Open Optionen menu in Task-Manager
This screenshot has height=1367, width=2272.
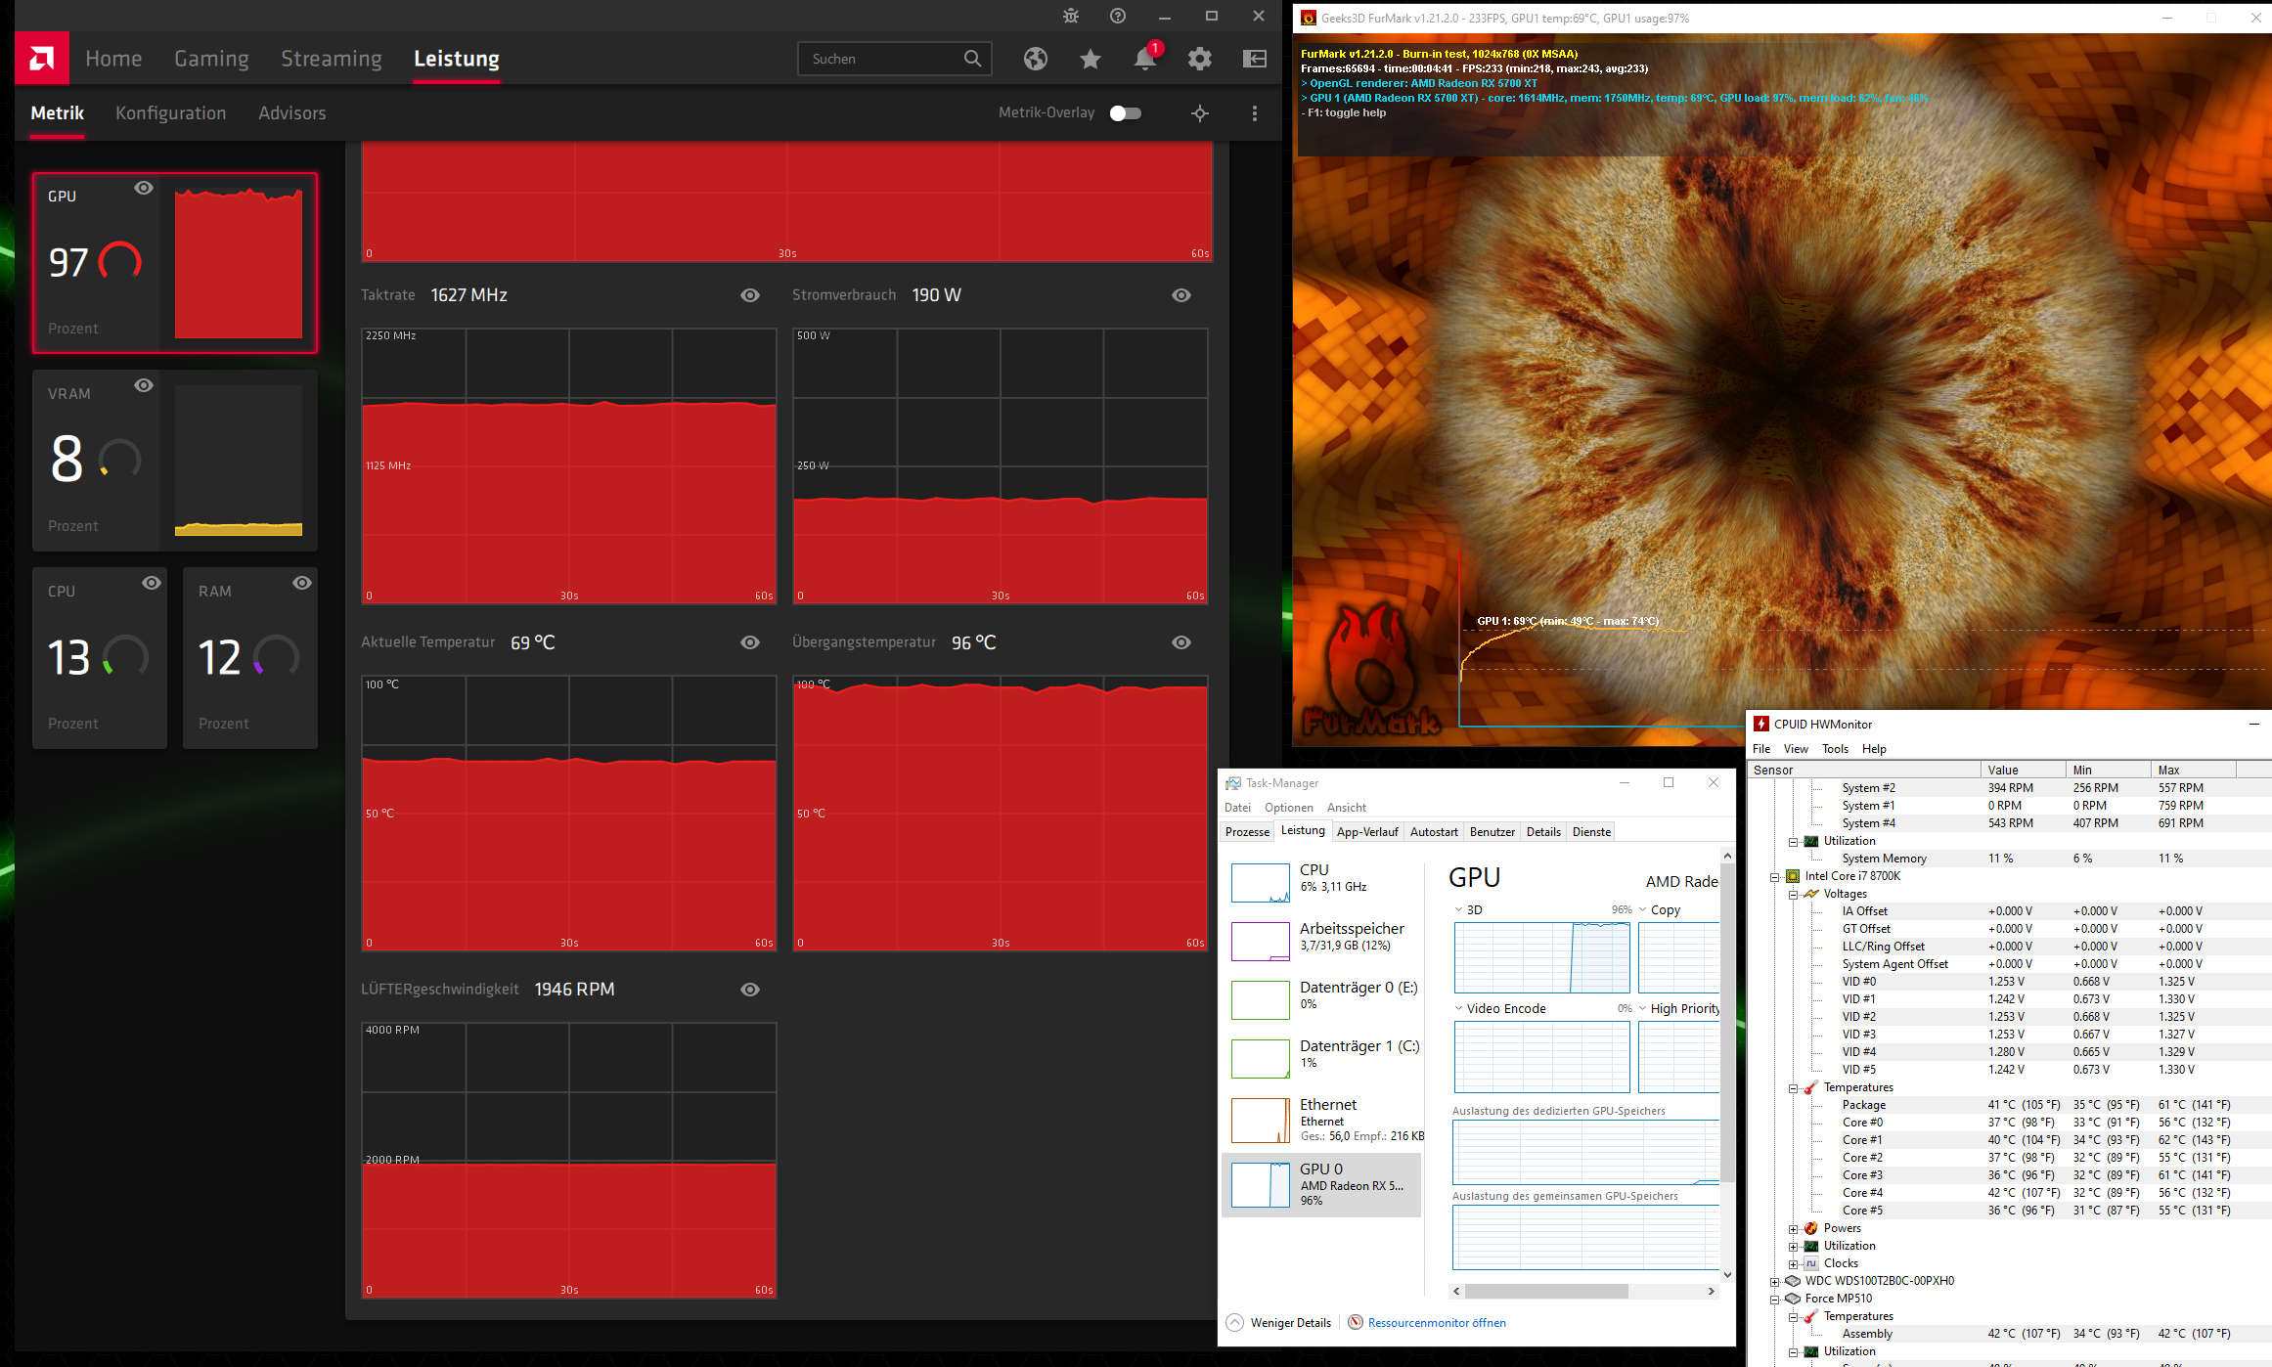1289,808
